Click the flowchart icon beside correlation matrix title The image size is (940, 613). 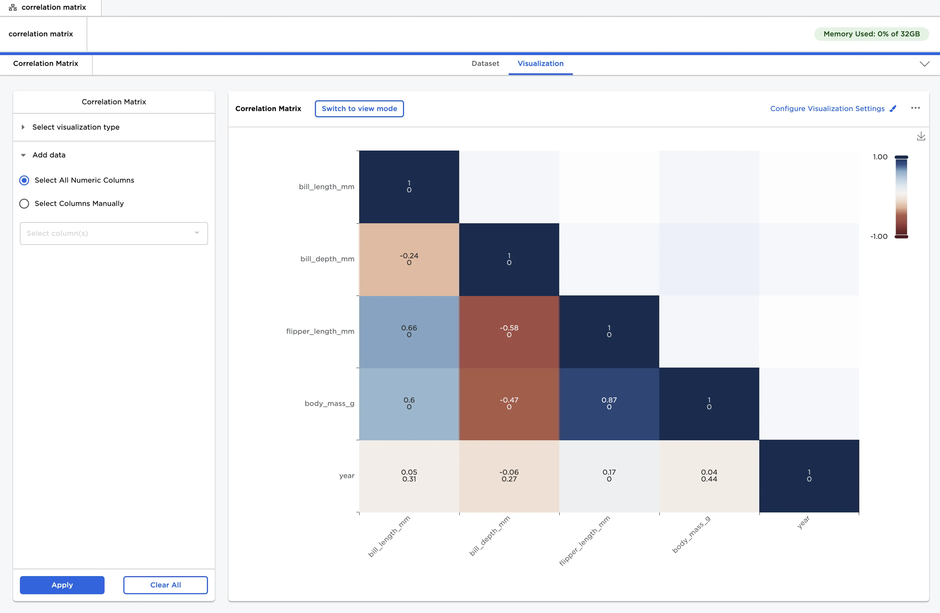[12, 7]
